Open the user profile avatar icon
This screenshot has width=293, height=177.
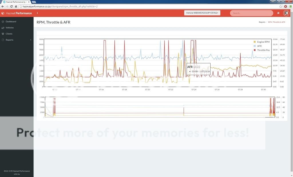coord(286,13)
